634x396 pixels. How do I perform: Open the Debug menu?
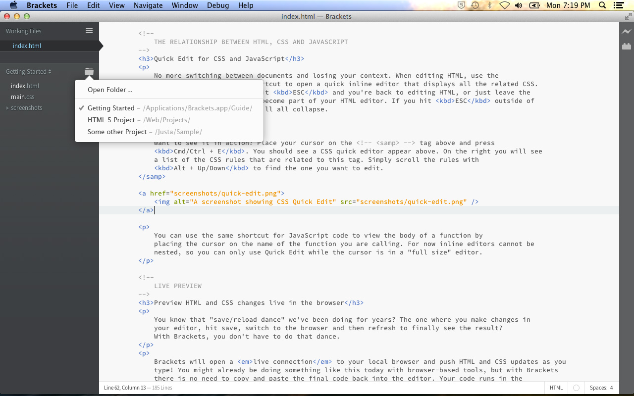point(217,5)
